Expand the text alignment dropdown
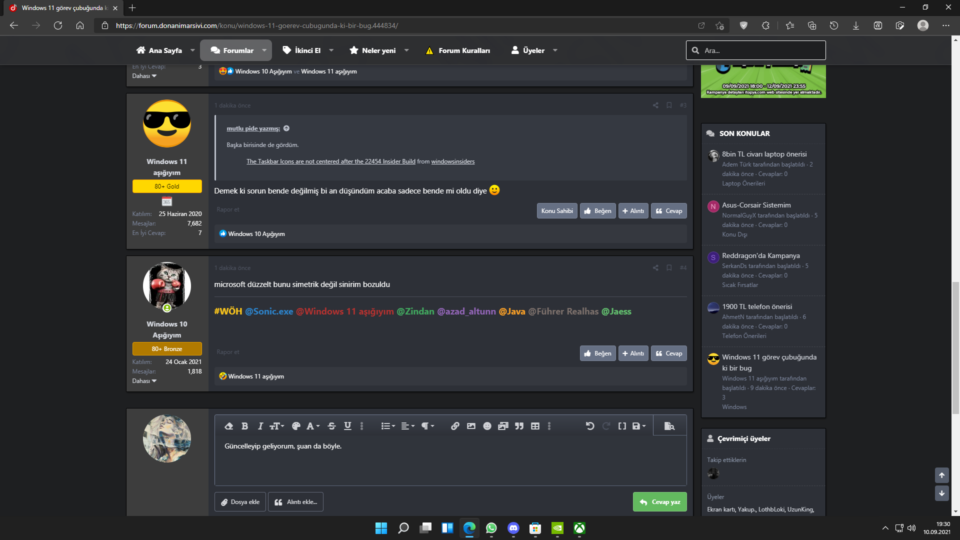Viewport: 960px width, 540px height. point(408,426)
